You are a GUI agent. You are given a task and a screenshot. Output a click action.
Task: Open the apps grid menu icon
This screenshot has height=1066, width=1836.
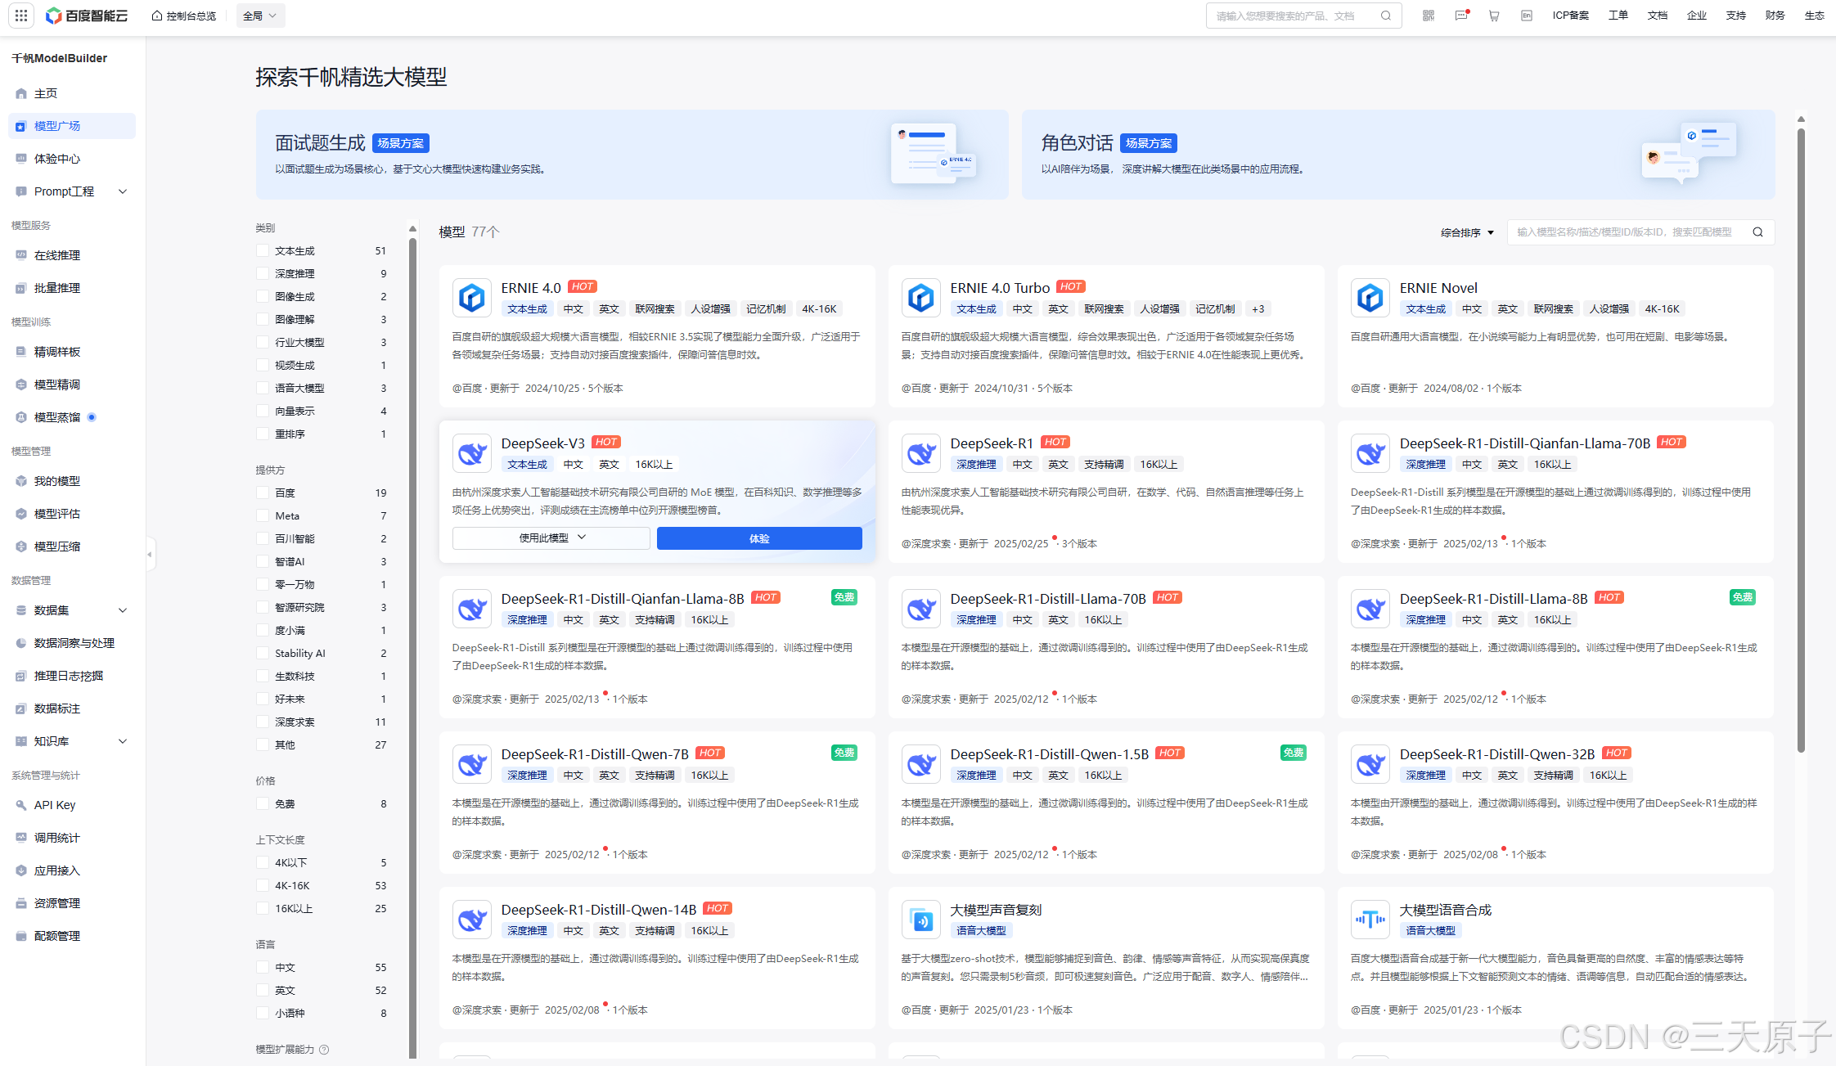21,16
